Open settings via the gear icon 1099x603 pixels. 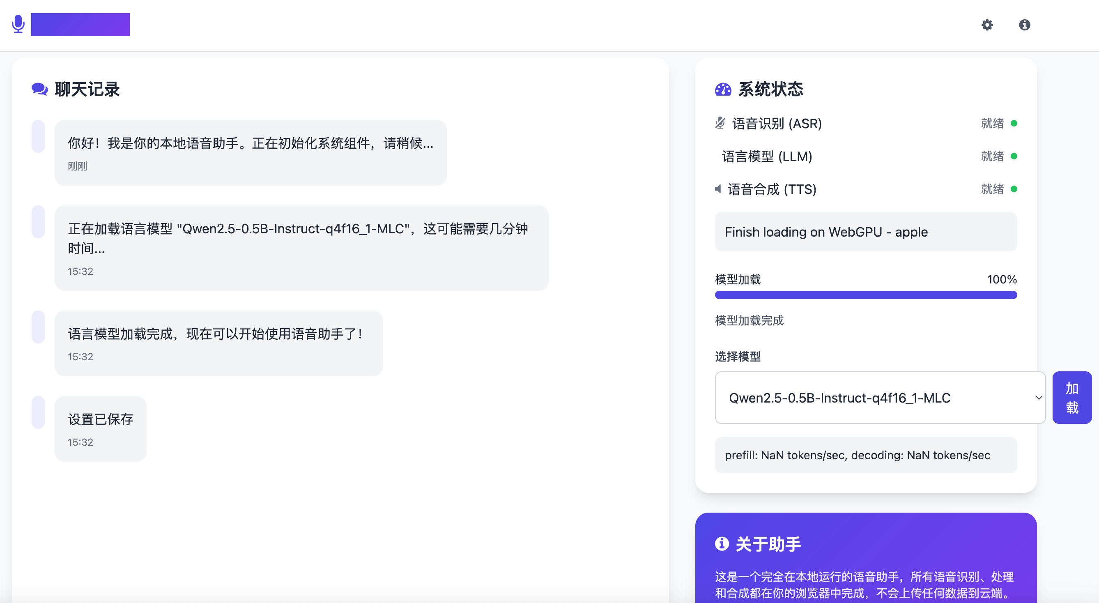click(987, 25)
